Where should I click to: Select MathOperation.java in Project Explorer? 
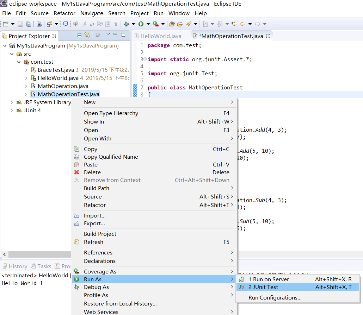(x=63, y=86)
